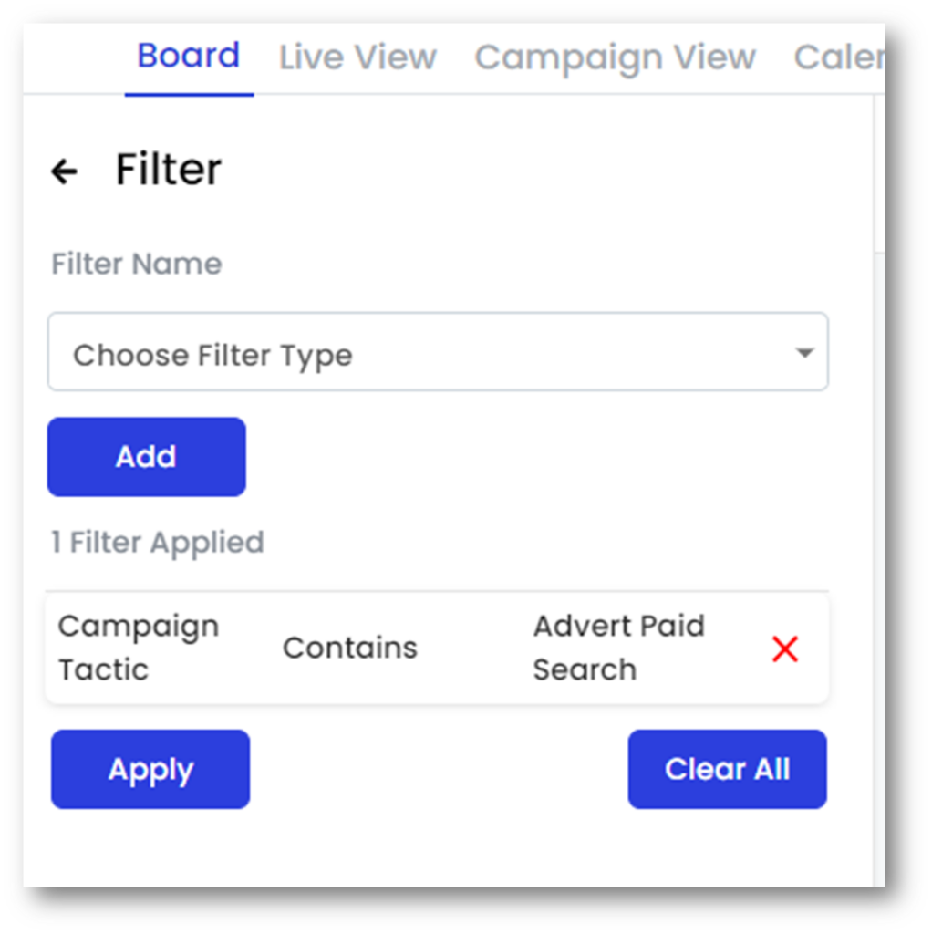Select the Campaign View tab
Screen dimensions: 932x934
[x=615, y=57]
